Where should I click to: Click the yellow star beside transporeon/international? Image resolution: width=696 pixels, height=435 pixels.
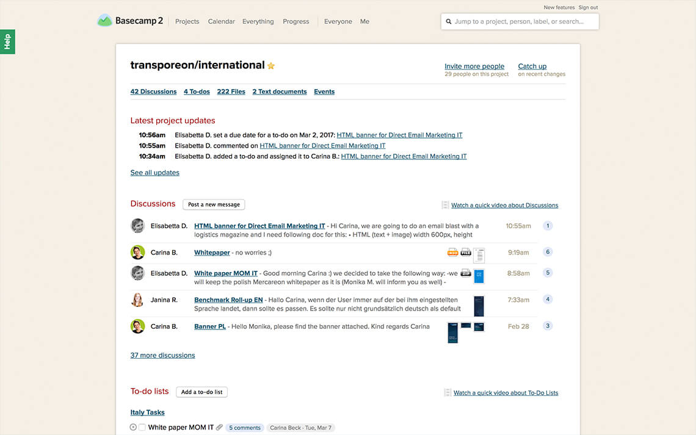click(270, 66)
